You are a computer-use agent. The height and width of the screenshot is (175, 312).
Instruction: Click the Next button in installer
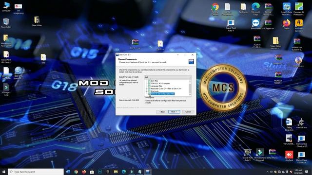pos(174,112)
